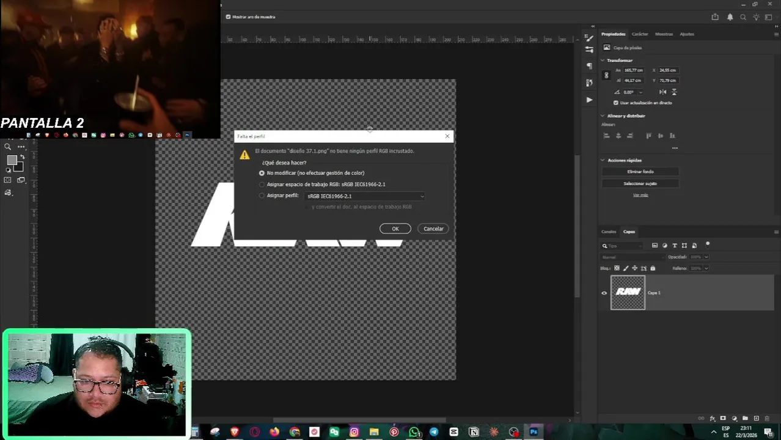781x440 pixels.
Task: Click Cancelar in the profile dialog
Action: (x=433, y=229)
